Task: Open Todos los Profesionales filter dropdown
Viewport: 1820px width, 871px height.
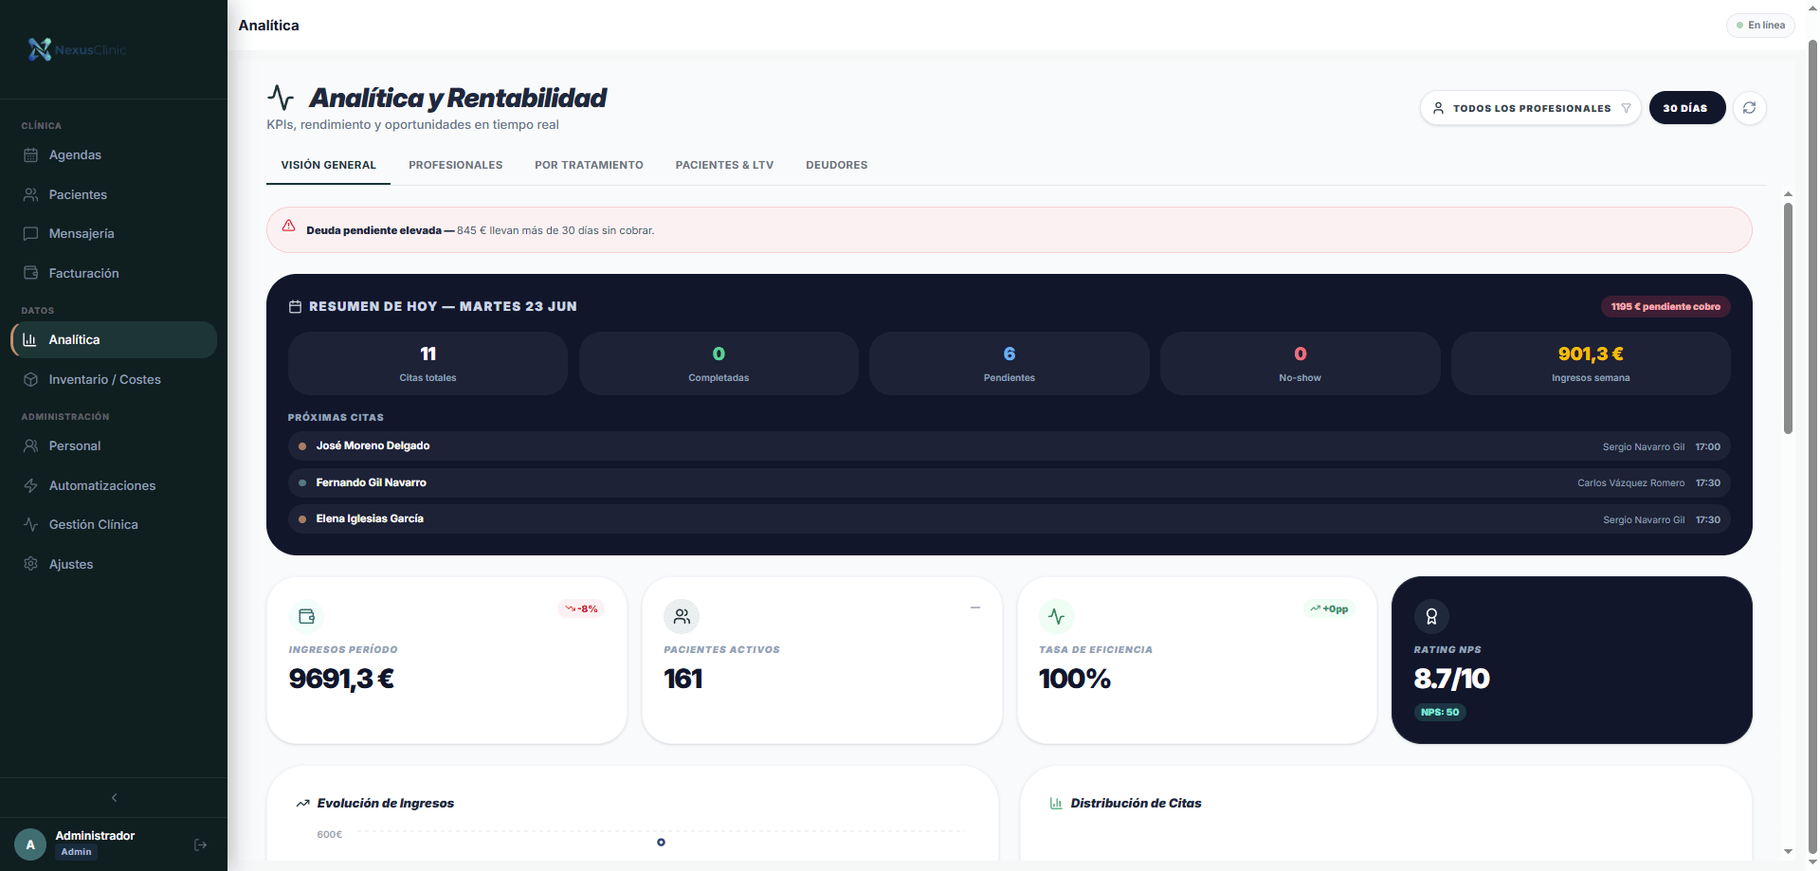Action: 1530,108
